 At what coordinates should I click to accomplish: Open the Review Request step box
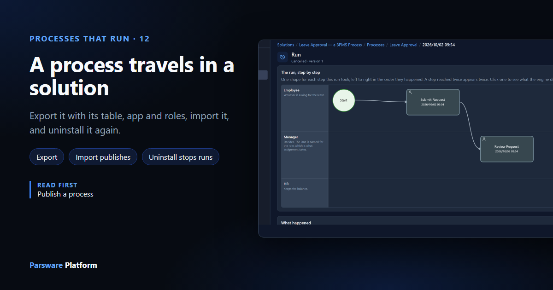(x=507, y=149)
